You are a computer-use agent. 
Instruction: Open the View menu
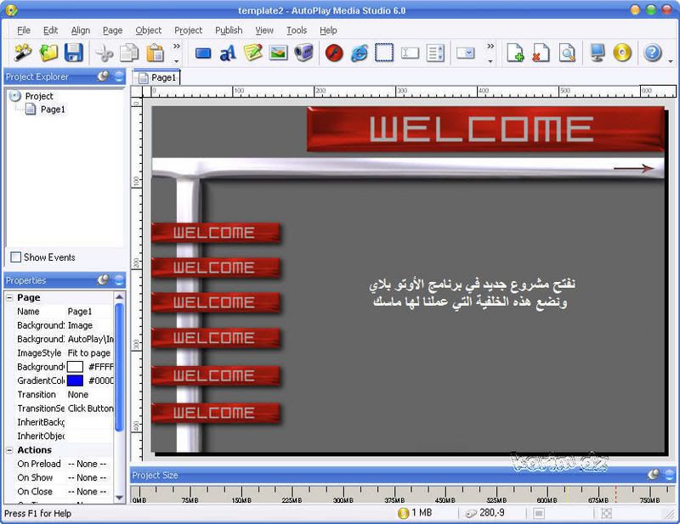tap(264, 31)
